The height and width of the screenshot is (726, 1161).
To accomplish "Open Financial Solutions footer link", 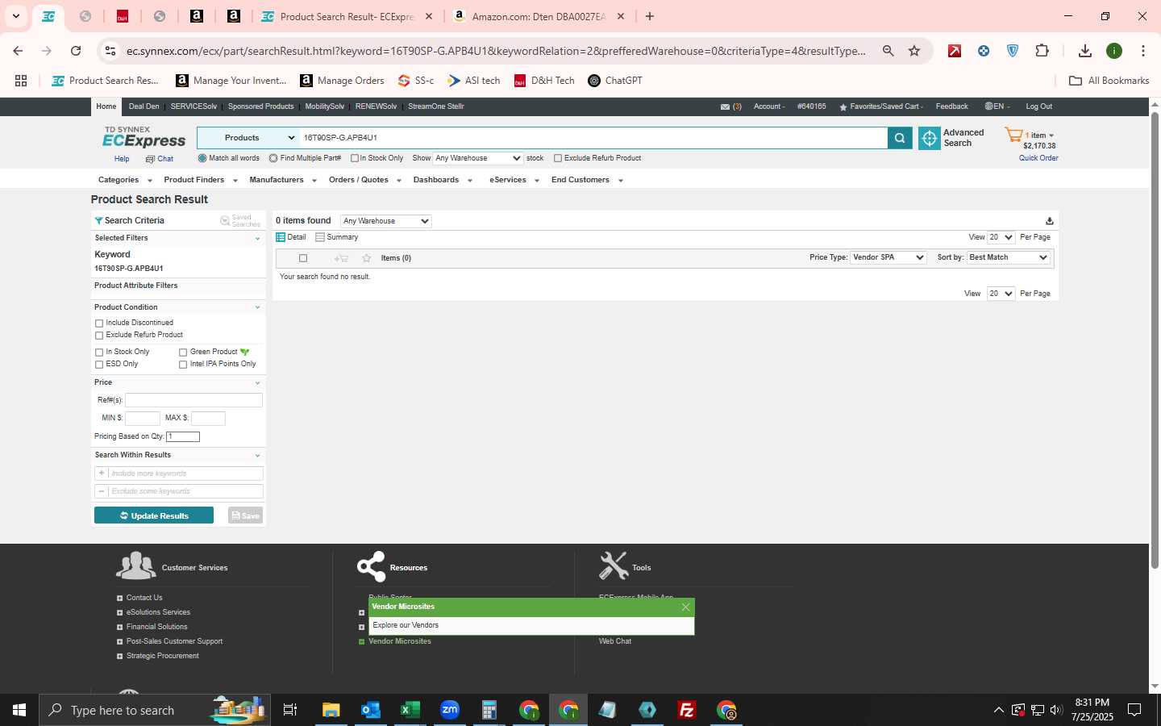I will click(156, 627).
